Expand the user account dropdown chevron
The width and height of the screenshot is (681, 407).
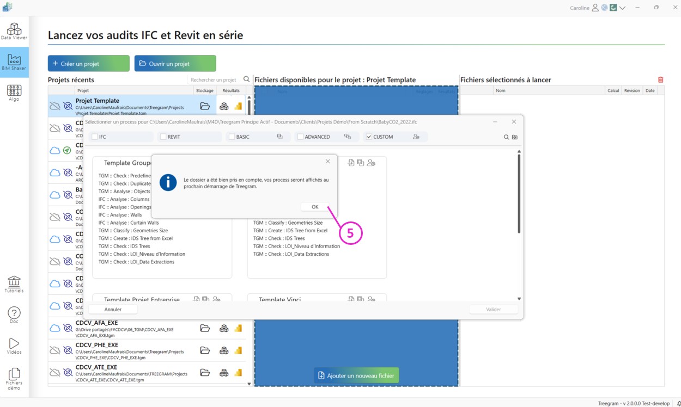click(x=622, y=8)
